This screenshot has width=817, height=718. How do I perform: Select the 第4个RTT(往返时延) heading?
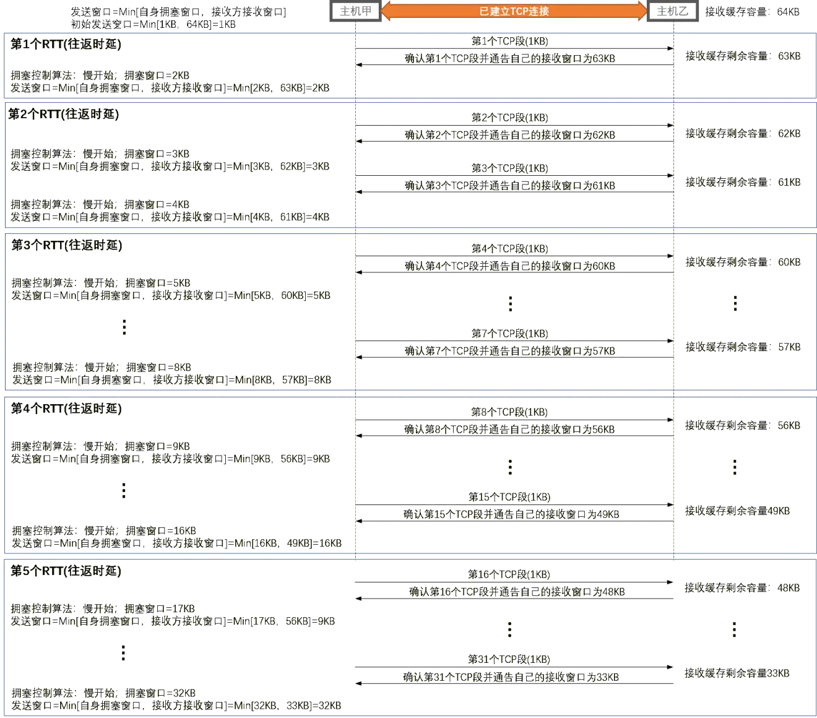[66, 409]
